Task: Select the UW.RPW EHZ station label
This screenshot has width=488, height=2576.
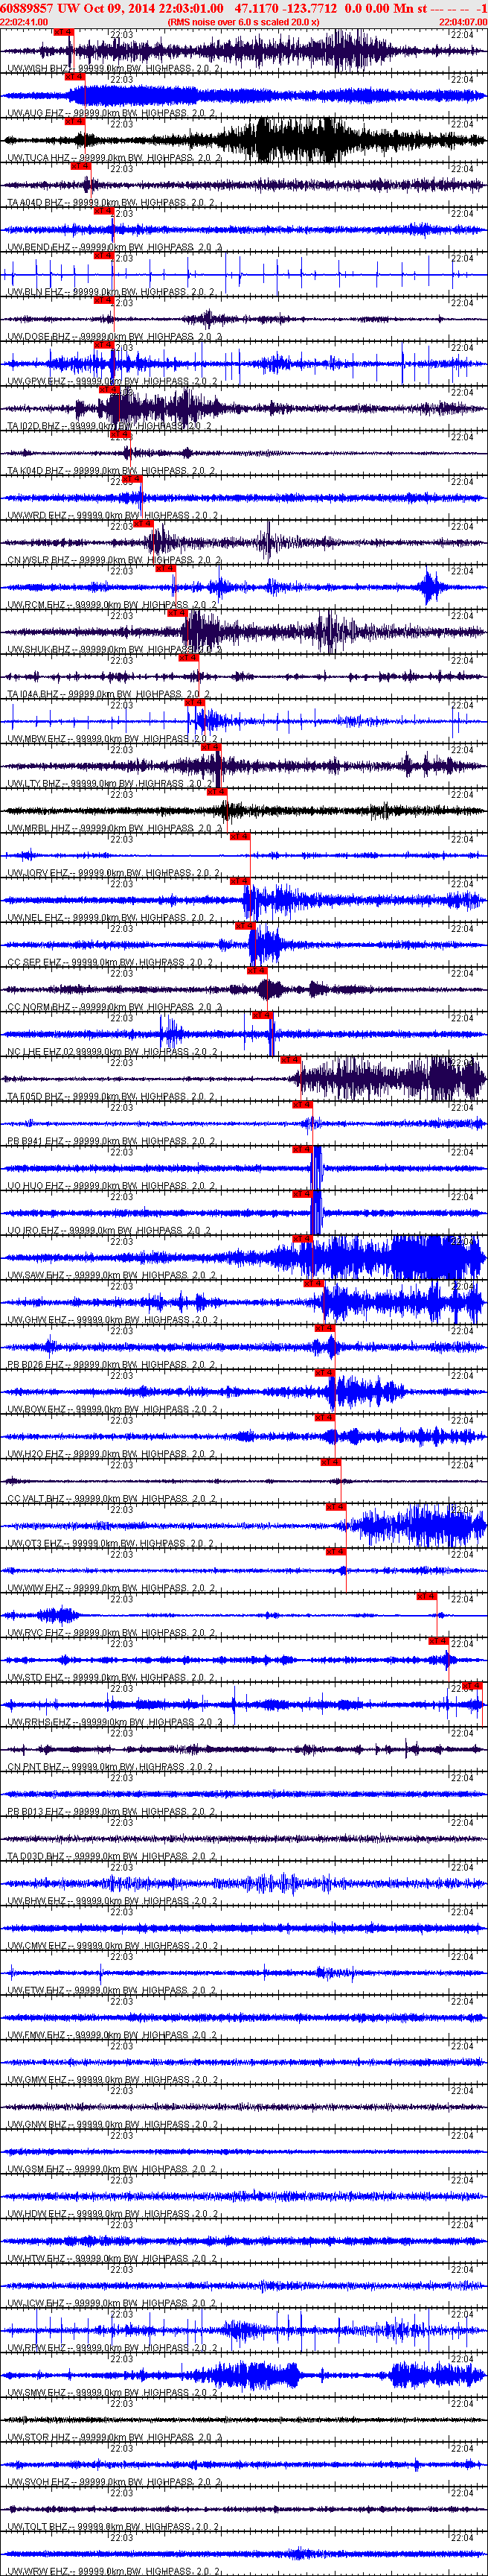Action: pyautogui.click(x=111, y=2347)
